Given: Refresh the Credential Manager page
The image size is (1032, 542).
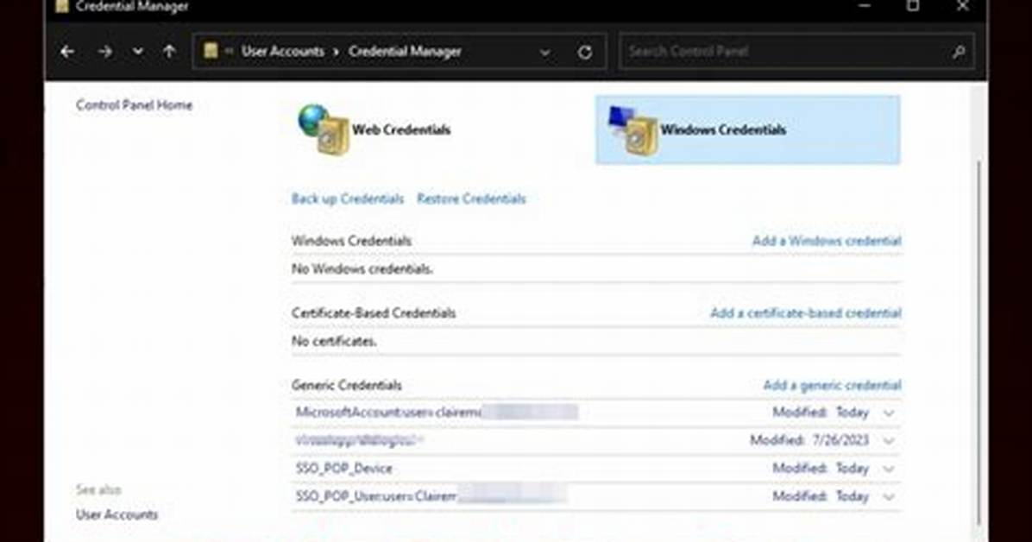Looking at the screenshot, I should [x=584, y=52].
